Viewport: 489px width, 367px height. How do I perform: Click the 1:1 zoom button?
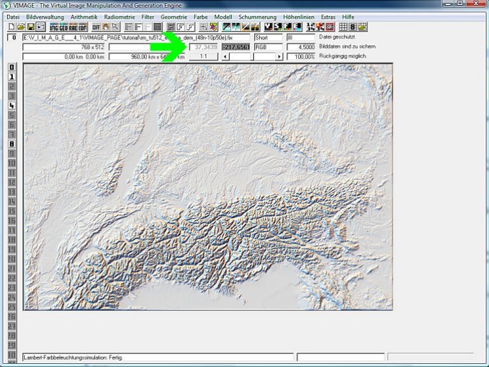[x=203, y=57]
